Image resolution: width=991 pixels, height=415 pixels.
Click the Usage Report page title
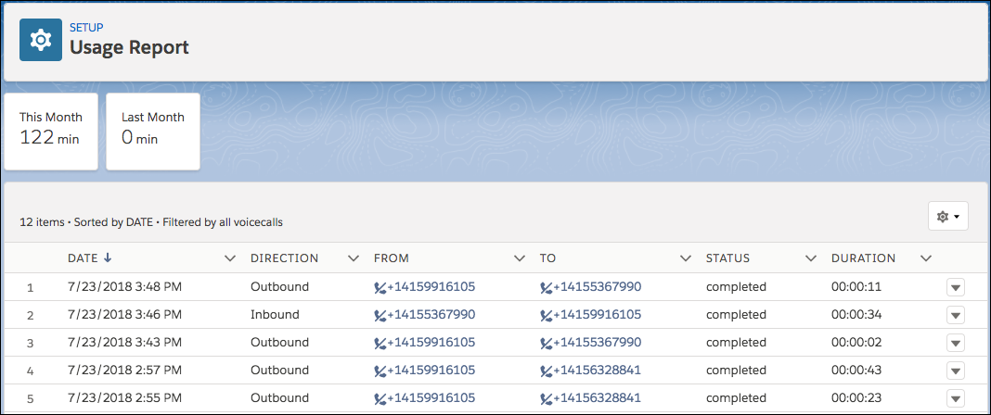coord(129,47)
